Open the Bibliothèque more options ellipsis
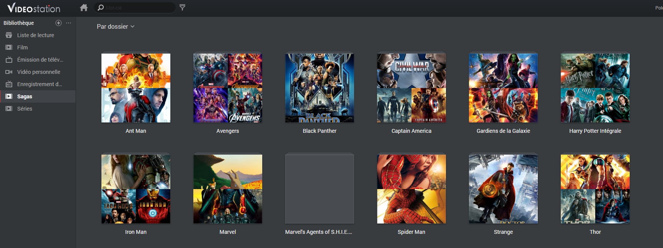 click(x=69, y=23)
